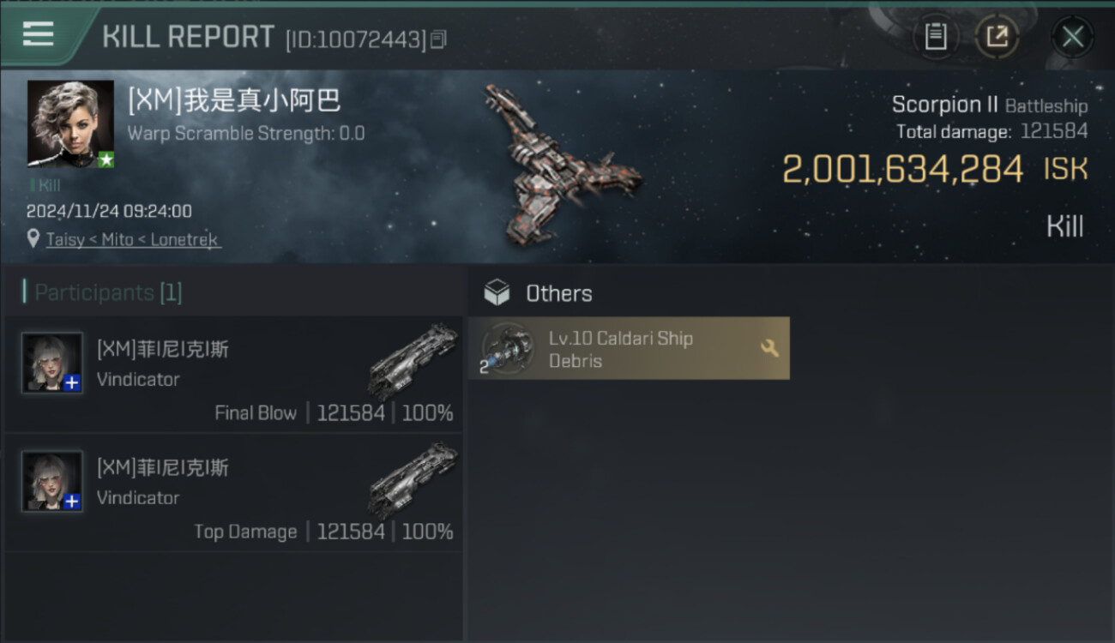
Task: Click the Others cube icon
Action: pos(497,293)
